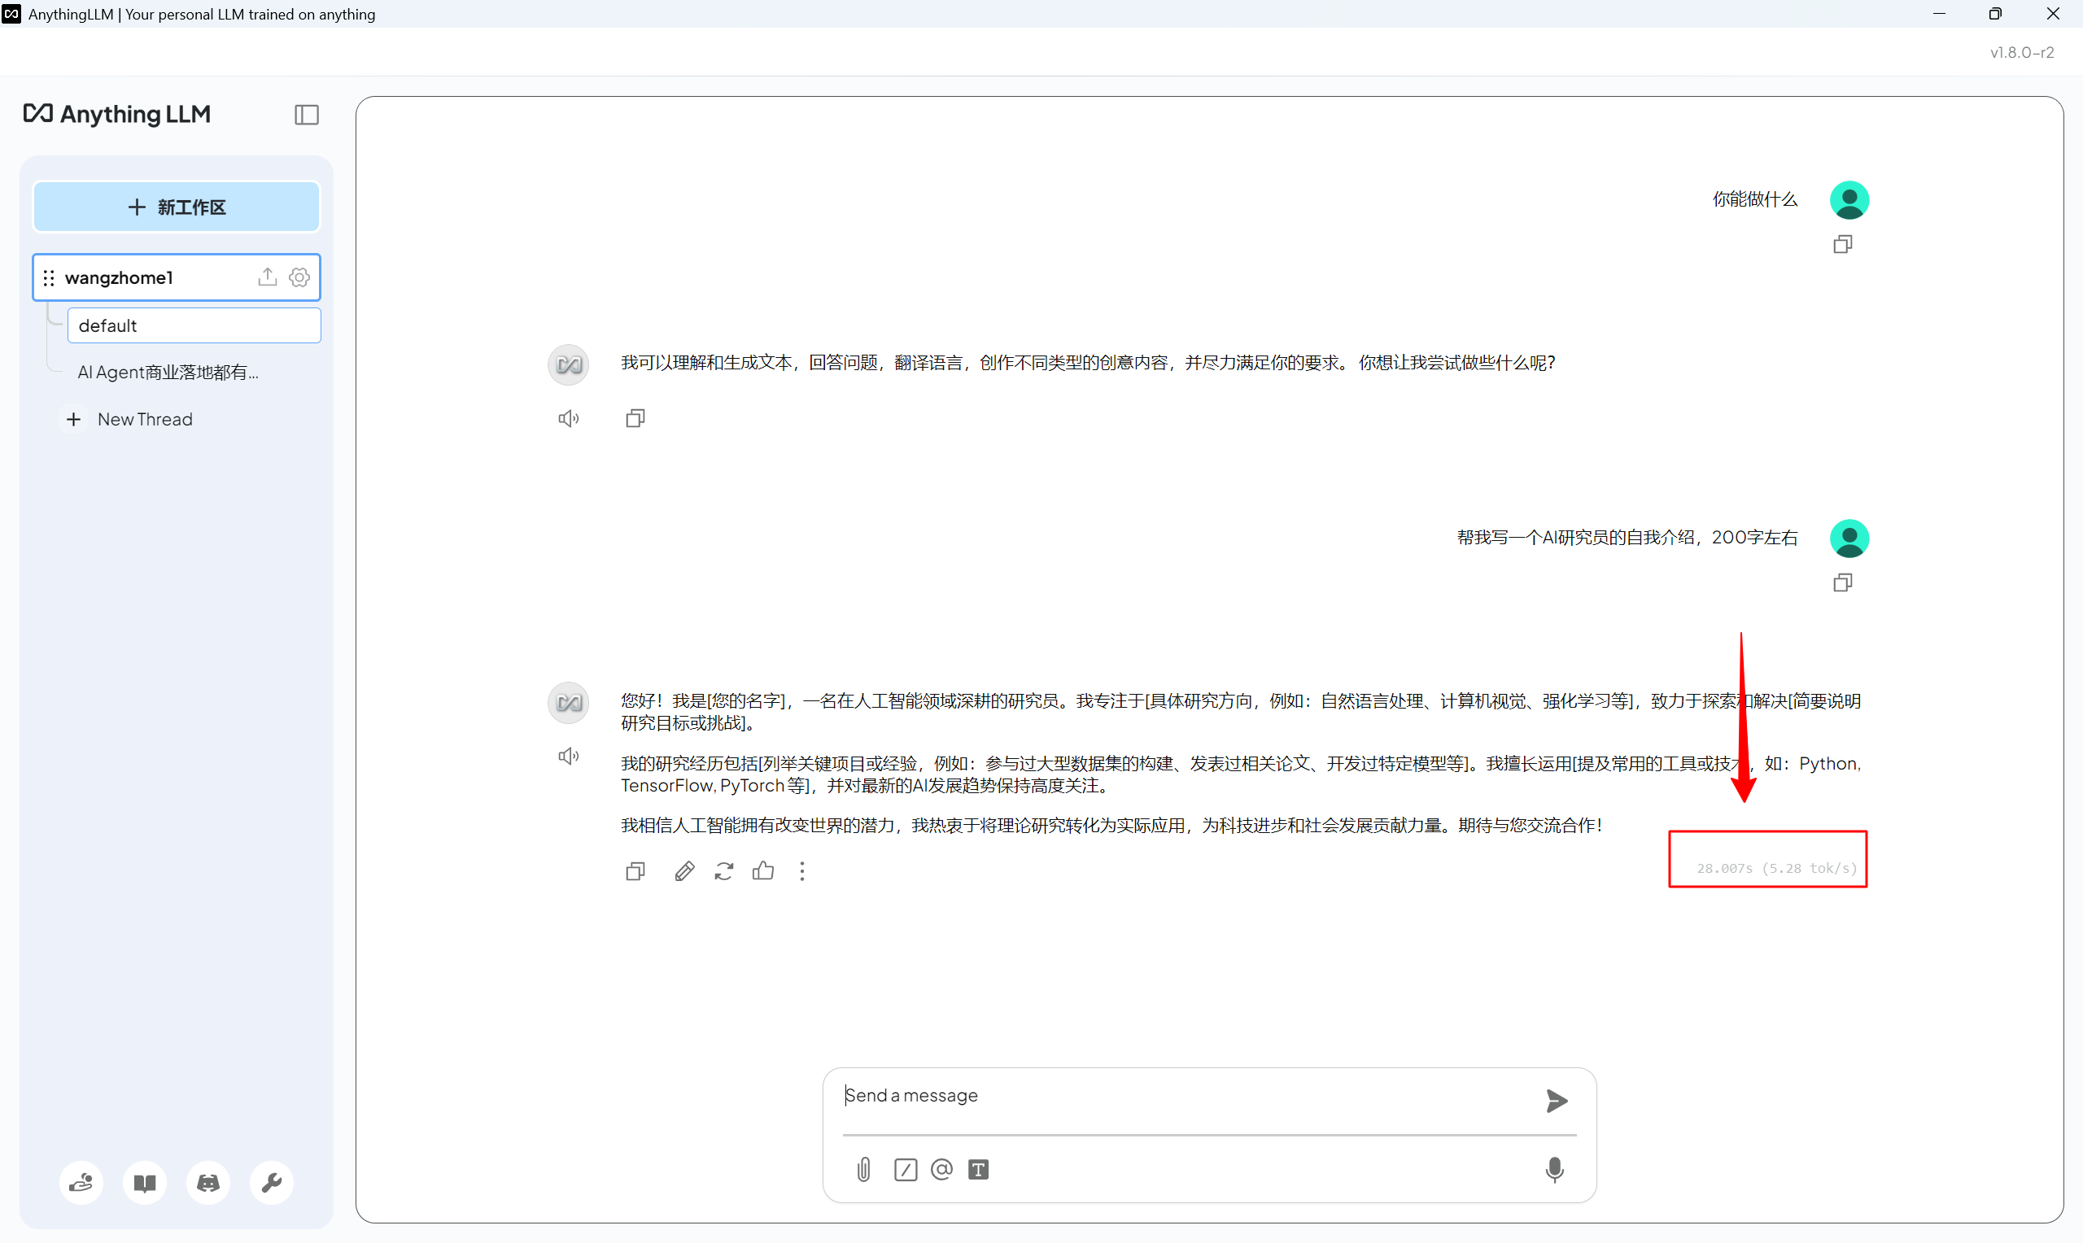
Task: Give thumbs up to last response
Action: tap(763, 871)
